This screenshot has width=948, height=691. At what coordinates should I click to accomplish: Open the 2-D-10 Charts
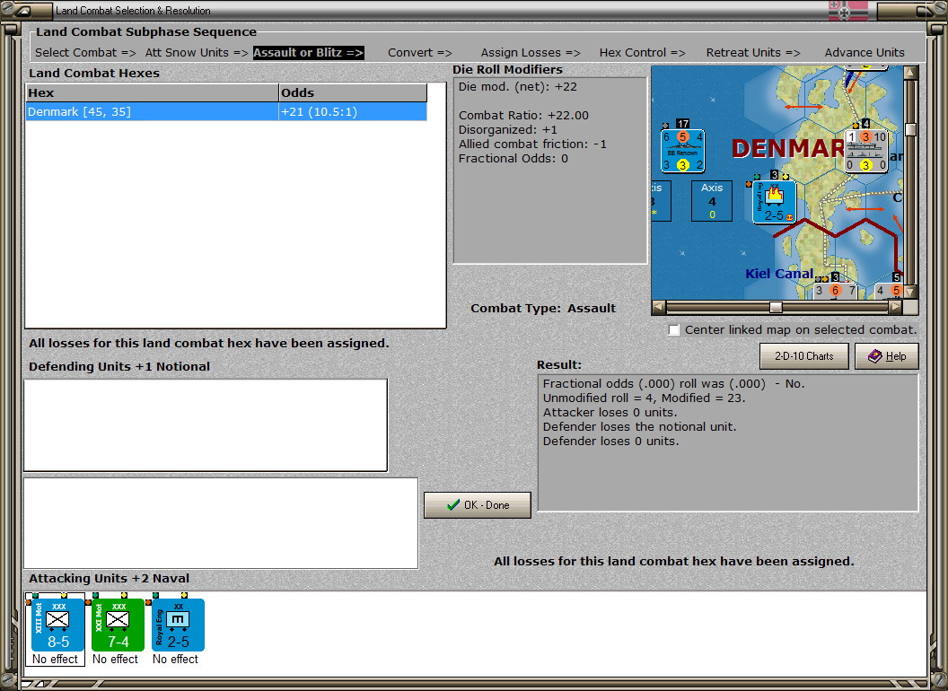point(804,356)
